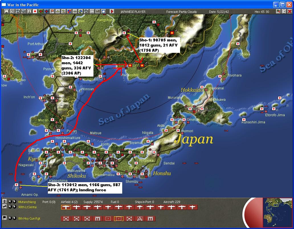Click the Masan base flag
The height and width of the screenshot is (229, 294).
(x=52, y=119)
